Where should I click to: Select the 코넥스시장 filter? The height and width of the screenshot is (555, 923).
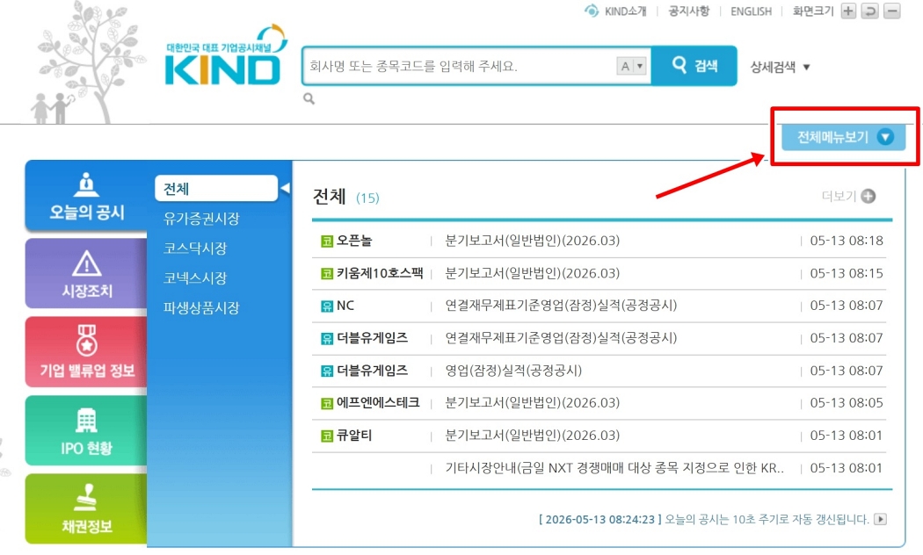point(195,278)
